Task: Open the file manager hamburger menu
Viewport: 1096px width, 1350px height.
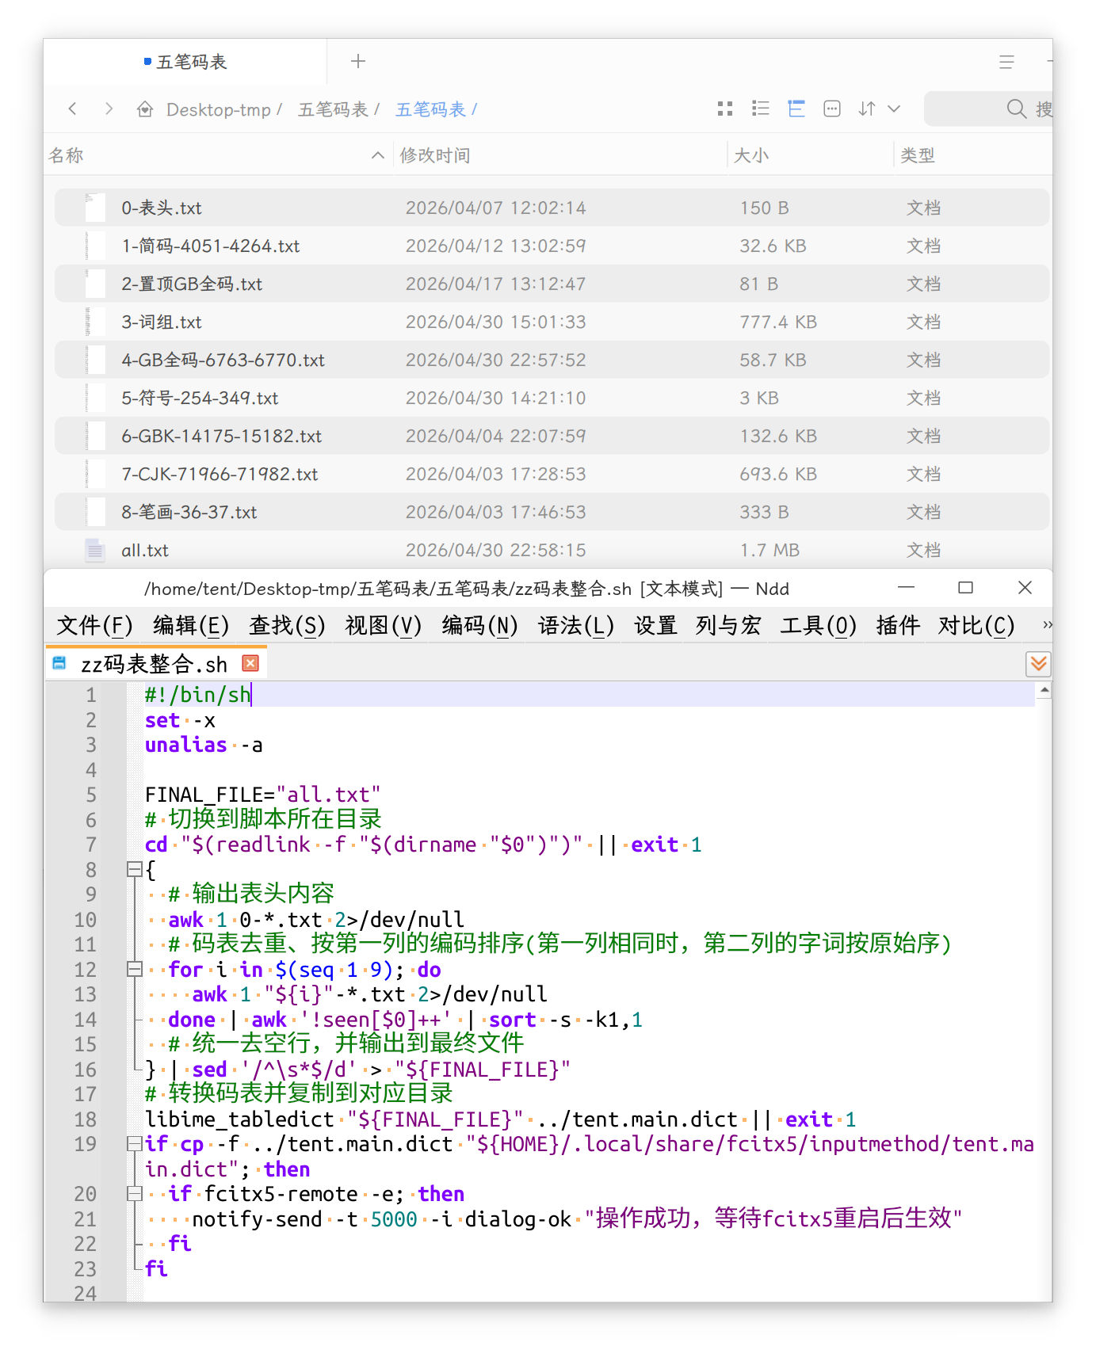Action: 1006,62
